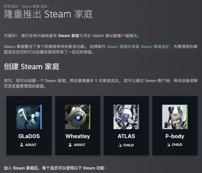Screen dimensions: 202x173
Task: Select the 活动 breadcrumb item
Action: click(44, 6)
